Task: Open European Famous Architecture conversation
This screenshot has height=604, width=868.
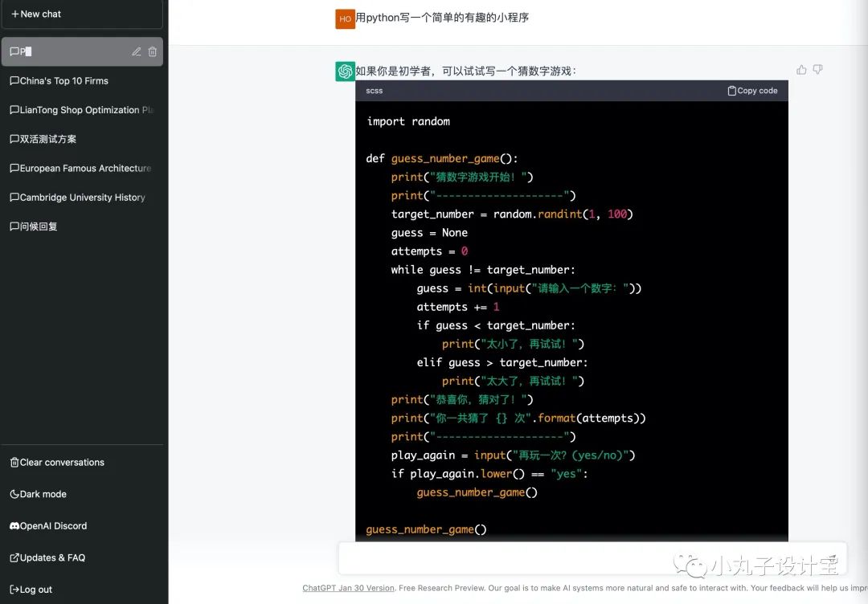Action: coord(82,168)
